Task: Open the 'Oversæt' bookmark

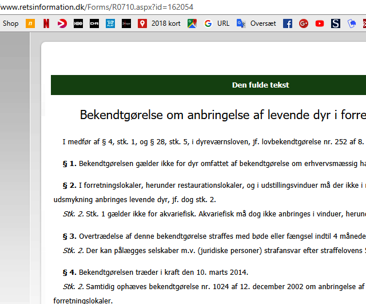Action: pos(263,23)
